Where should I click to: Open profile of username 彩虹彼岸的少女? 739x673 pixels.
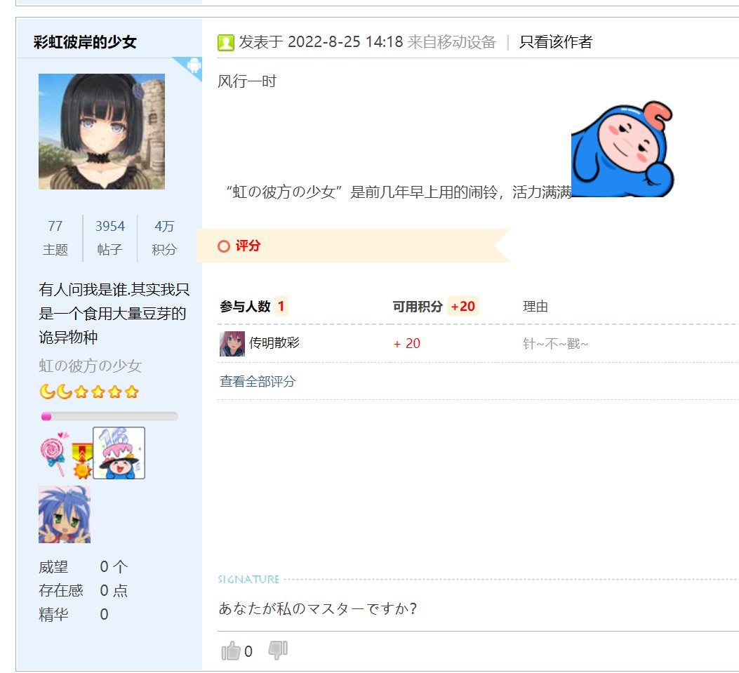(x=86, y=42)
